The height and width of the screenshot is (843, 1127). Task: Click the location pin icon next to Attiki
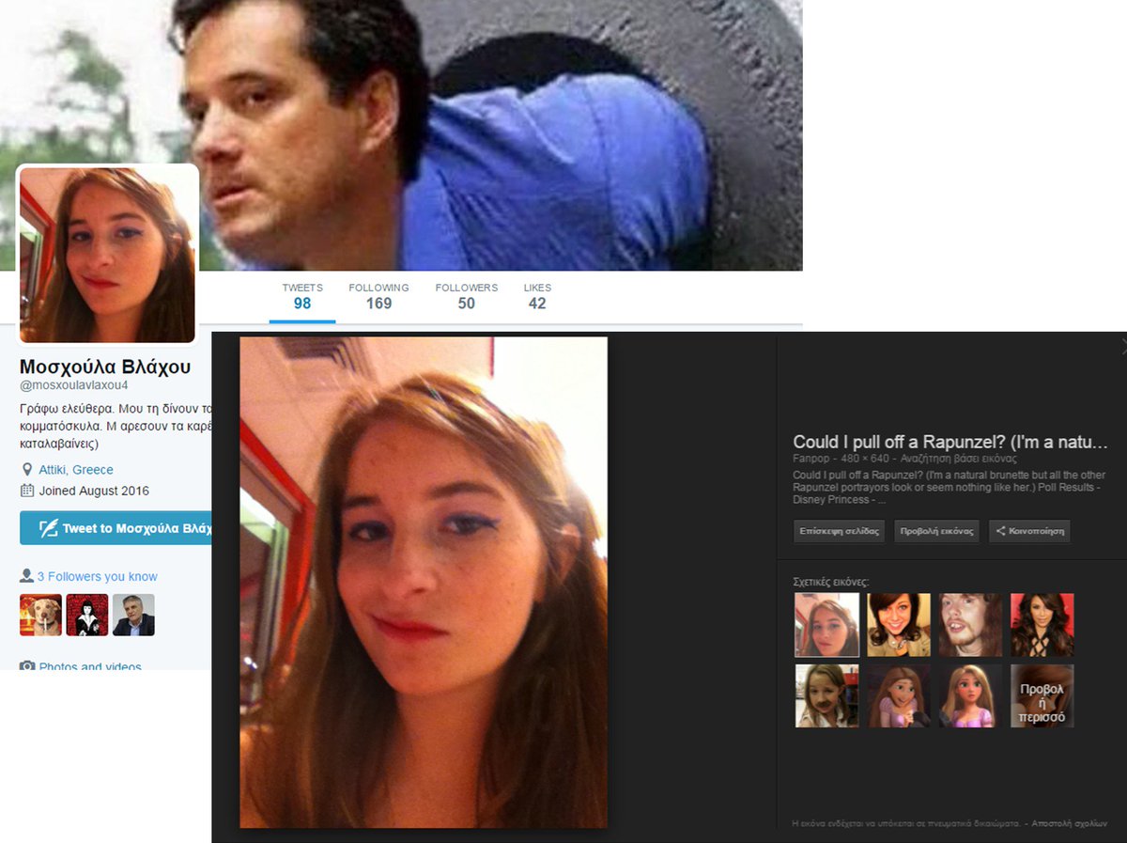(27, 470)
